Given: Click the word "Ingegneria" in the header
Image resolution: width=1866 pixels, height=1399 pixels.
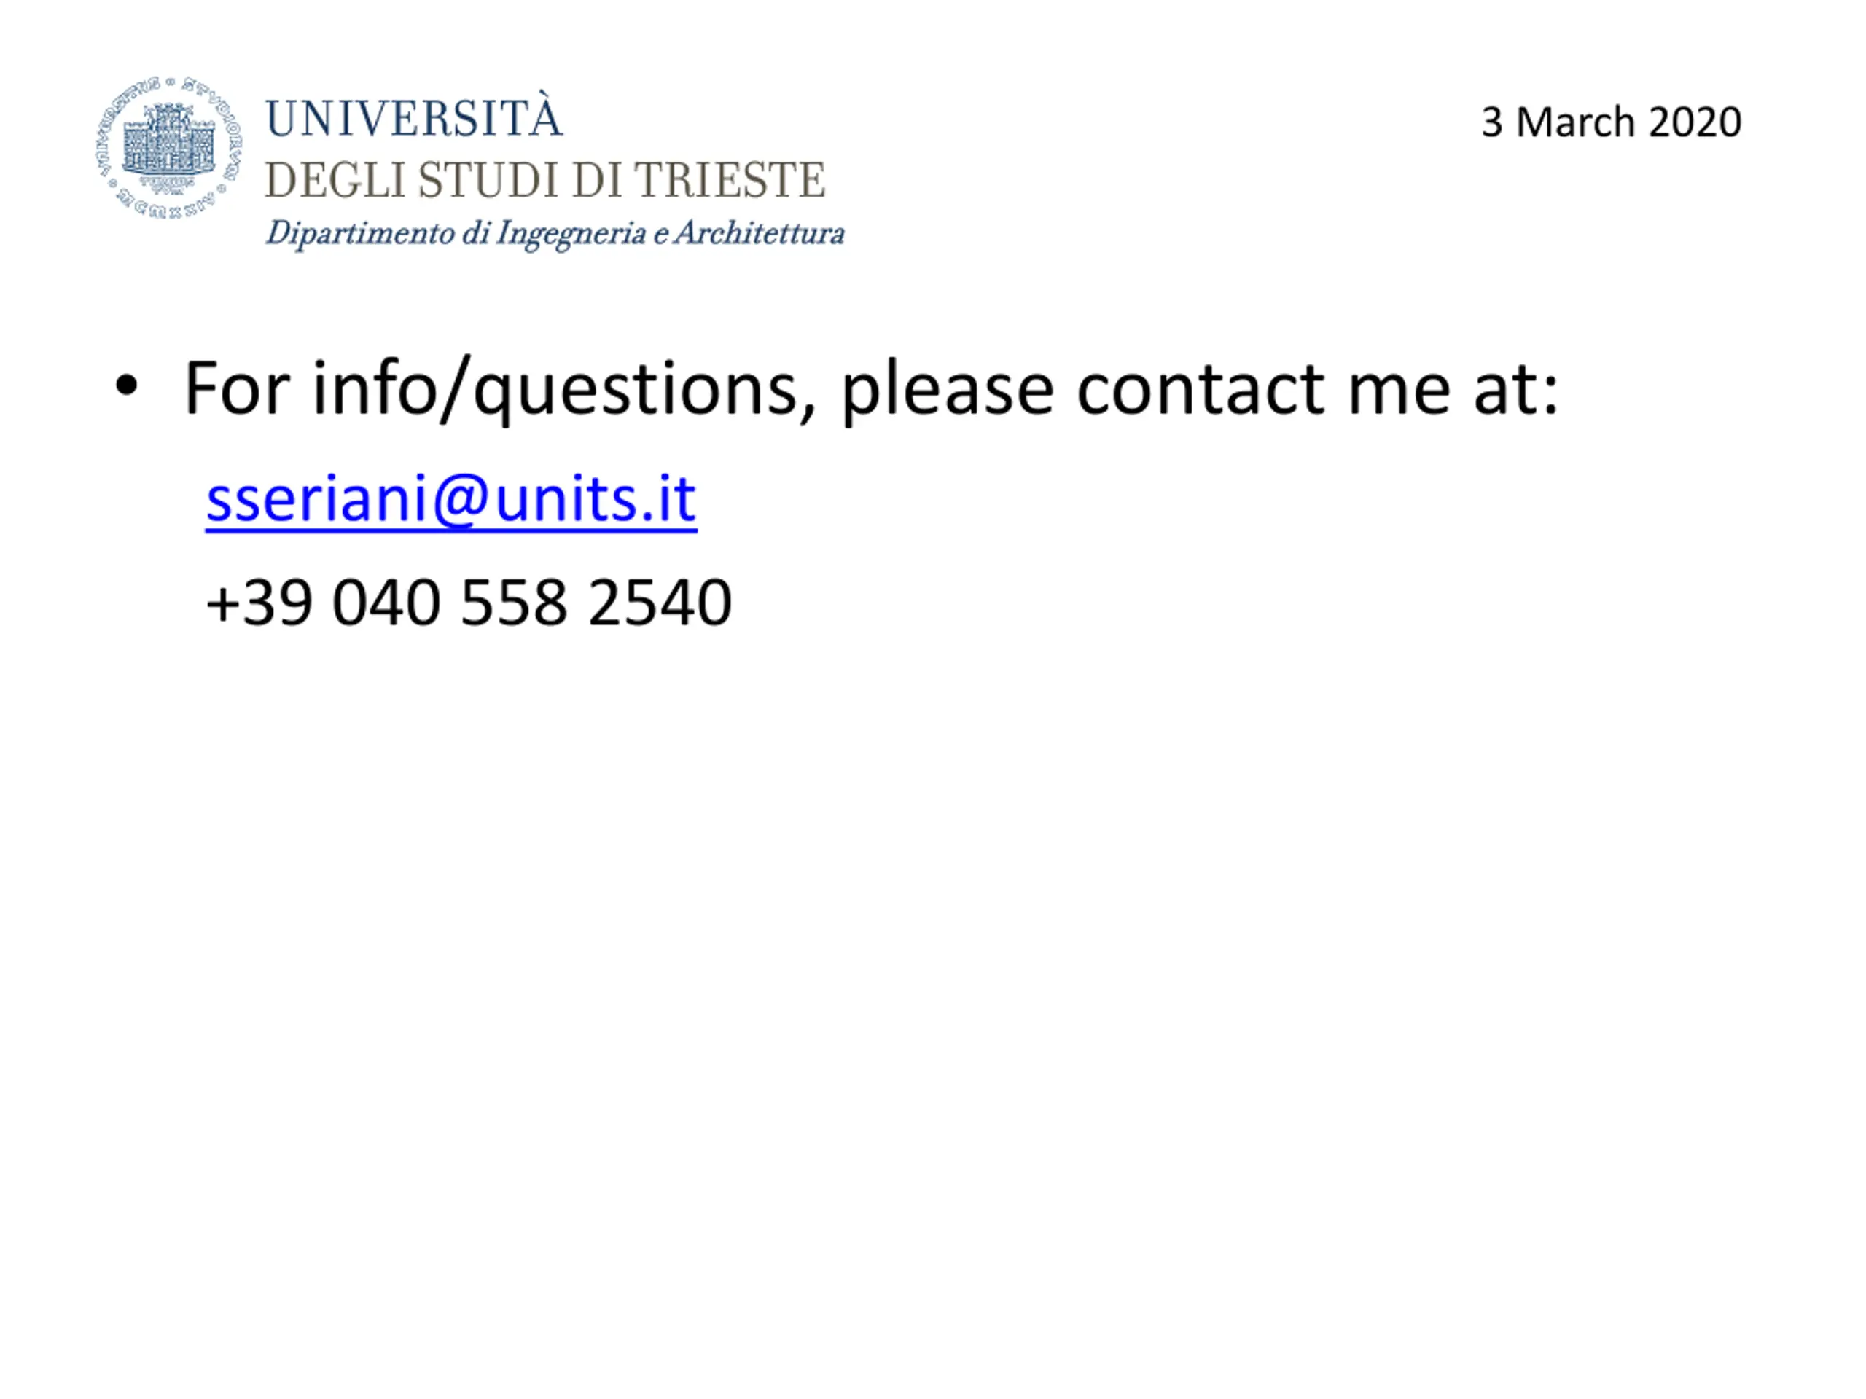Looking at the screenshot, I should [571, 234].
